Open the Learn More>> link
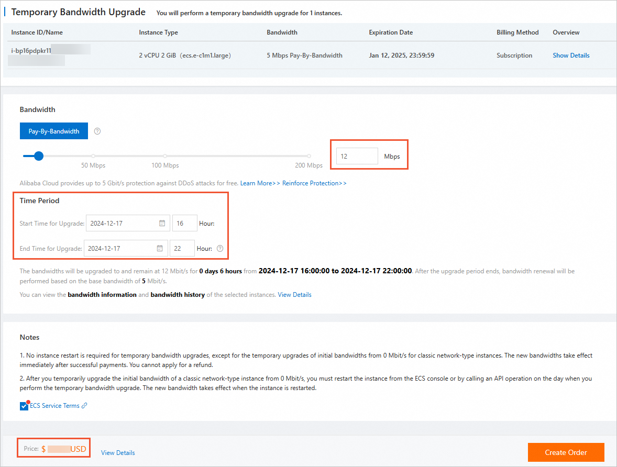Screen dimensions: 617x467 pos(260,183)
